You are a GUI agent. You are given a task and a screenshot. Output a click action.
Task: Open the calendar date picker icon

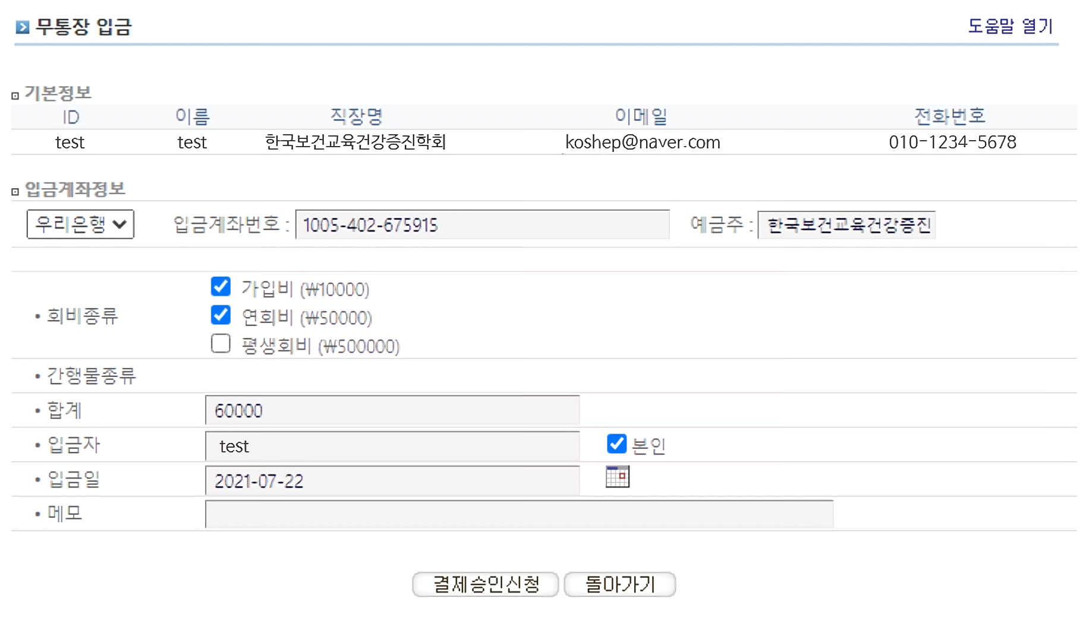click(617, 477)
